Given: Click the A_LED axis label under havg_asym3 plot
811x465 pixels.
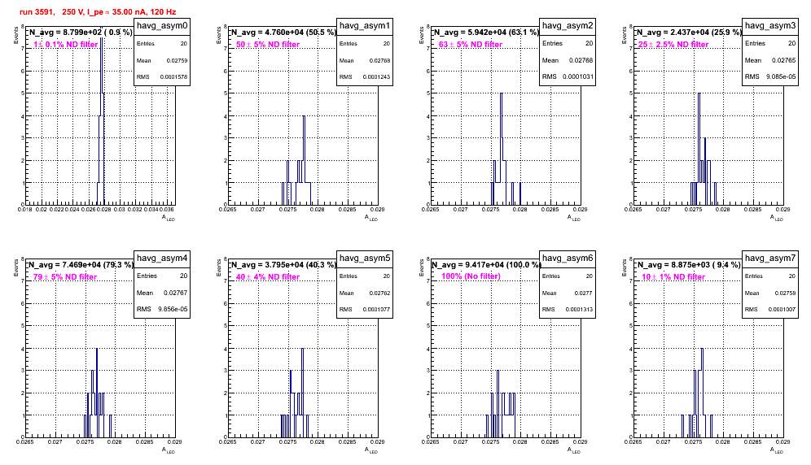Looking at the screenshot, I should click(776, 218).
